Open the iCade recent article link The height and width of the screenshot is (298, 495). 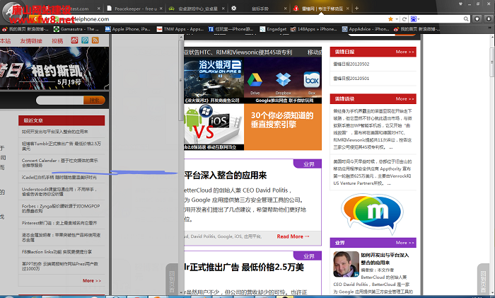59,177
